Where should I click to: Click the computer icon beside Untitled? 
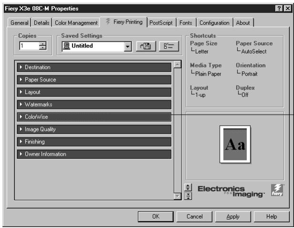coord(66,46)
